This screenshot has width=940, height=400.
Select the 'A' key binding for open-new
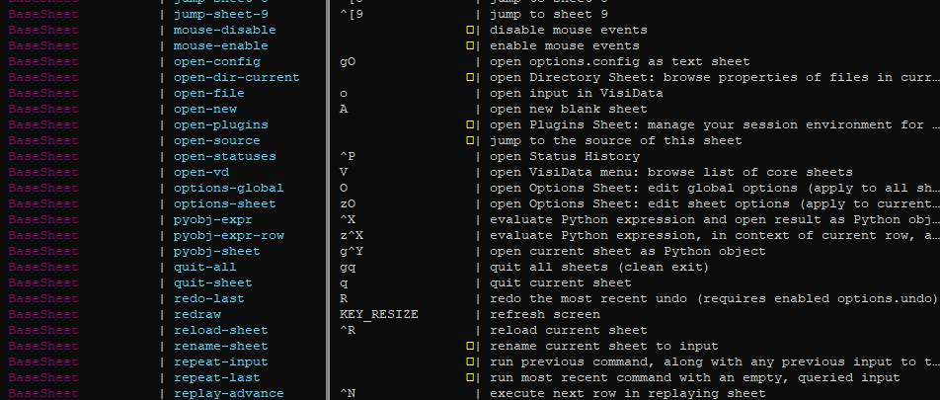[x=344, y=109]
